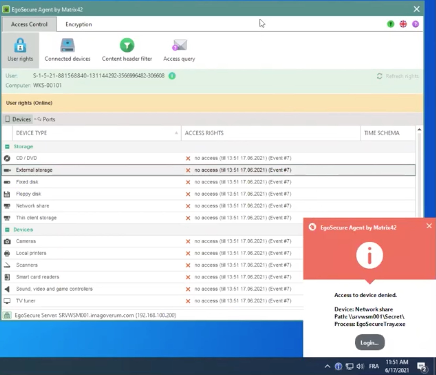Click Smart card readers label
The width and height of the screenshot is (436, 375).
(37, 277)
